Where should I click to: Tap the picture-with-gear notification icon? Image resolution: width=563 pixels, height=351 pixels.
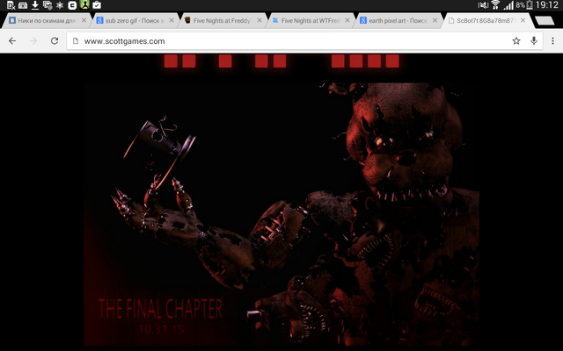[48, 5]
